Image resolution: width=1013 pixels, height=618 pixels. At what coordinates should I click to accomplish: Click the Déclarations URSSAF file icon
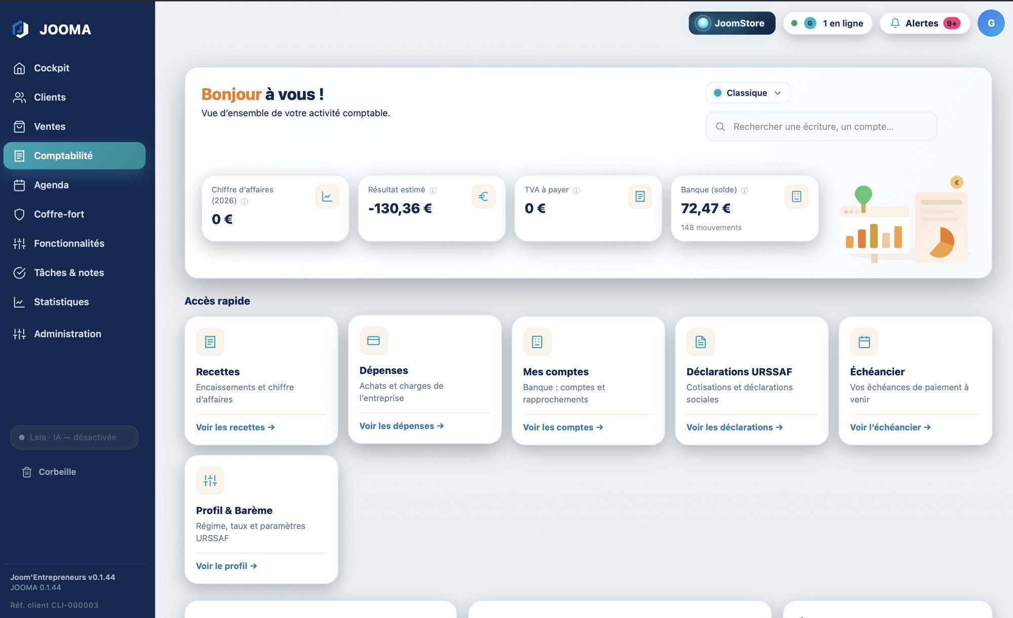[x=700, y=342]
